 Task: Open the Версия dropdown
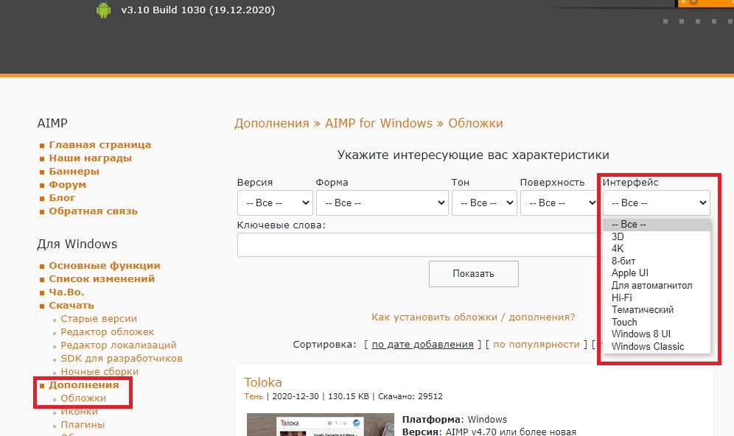[276, 203]
